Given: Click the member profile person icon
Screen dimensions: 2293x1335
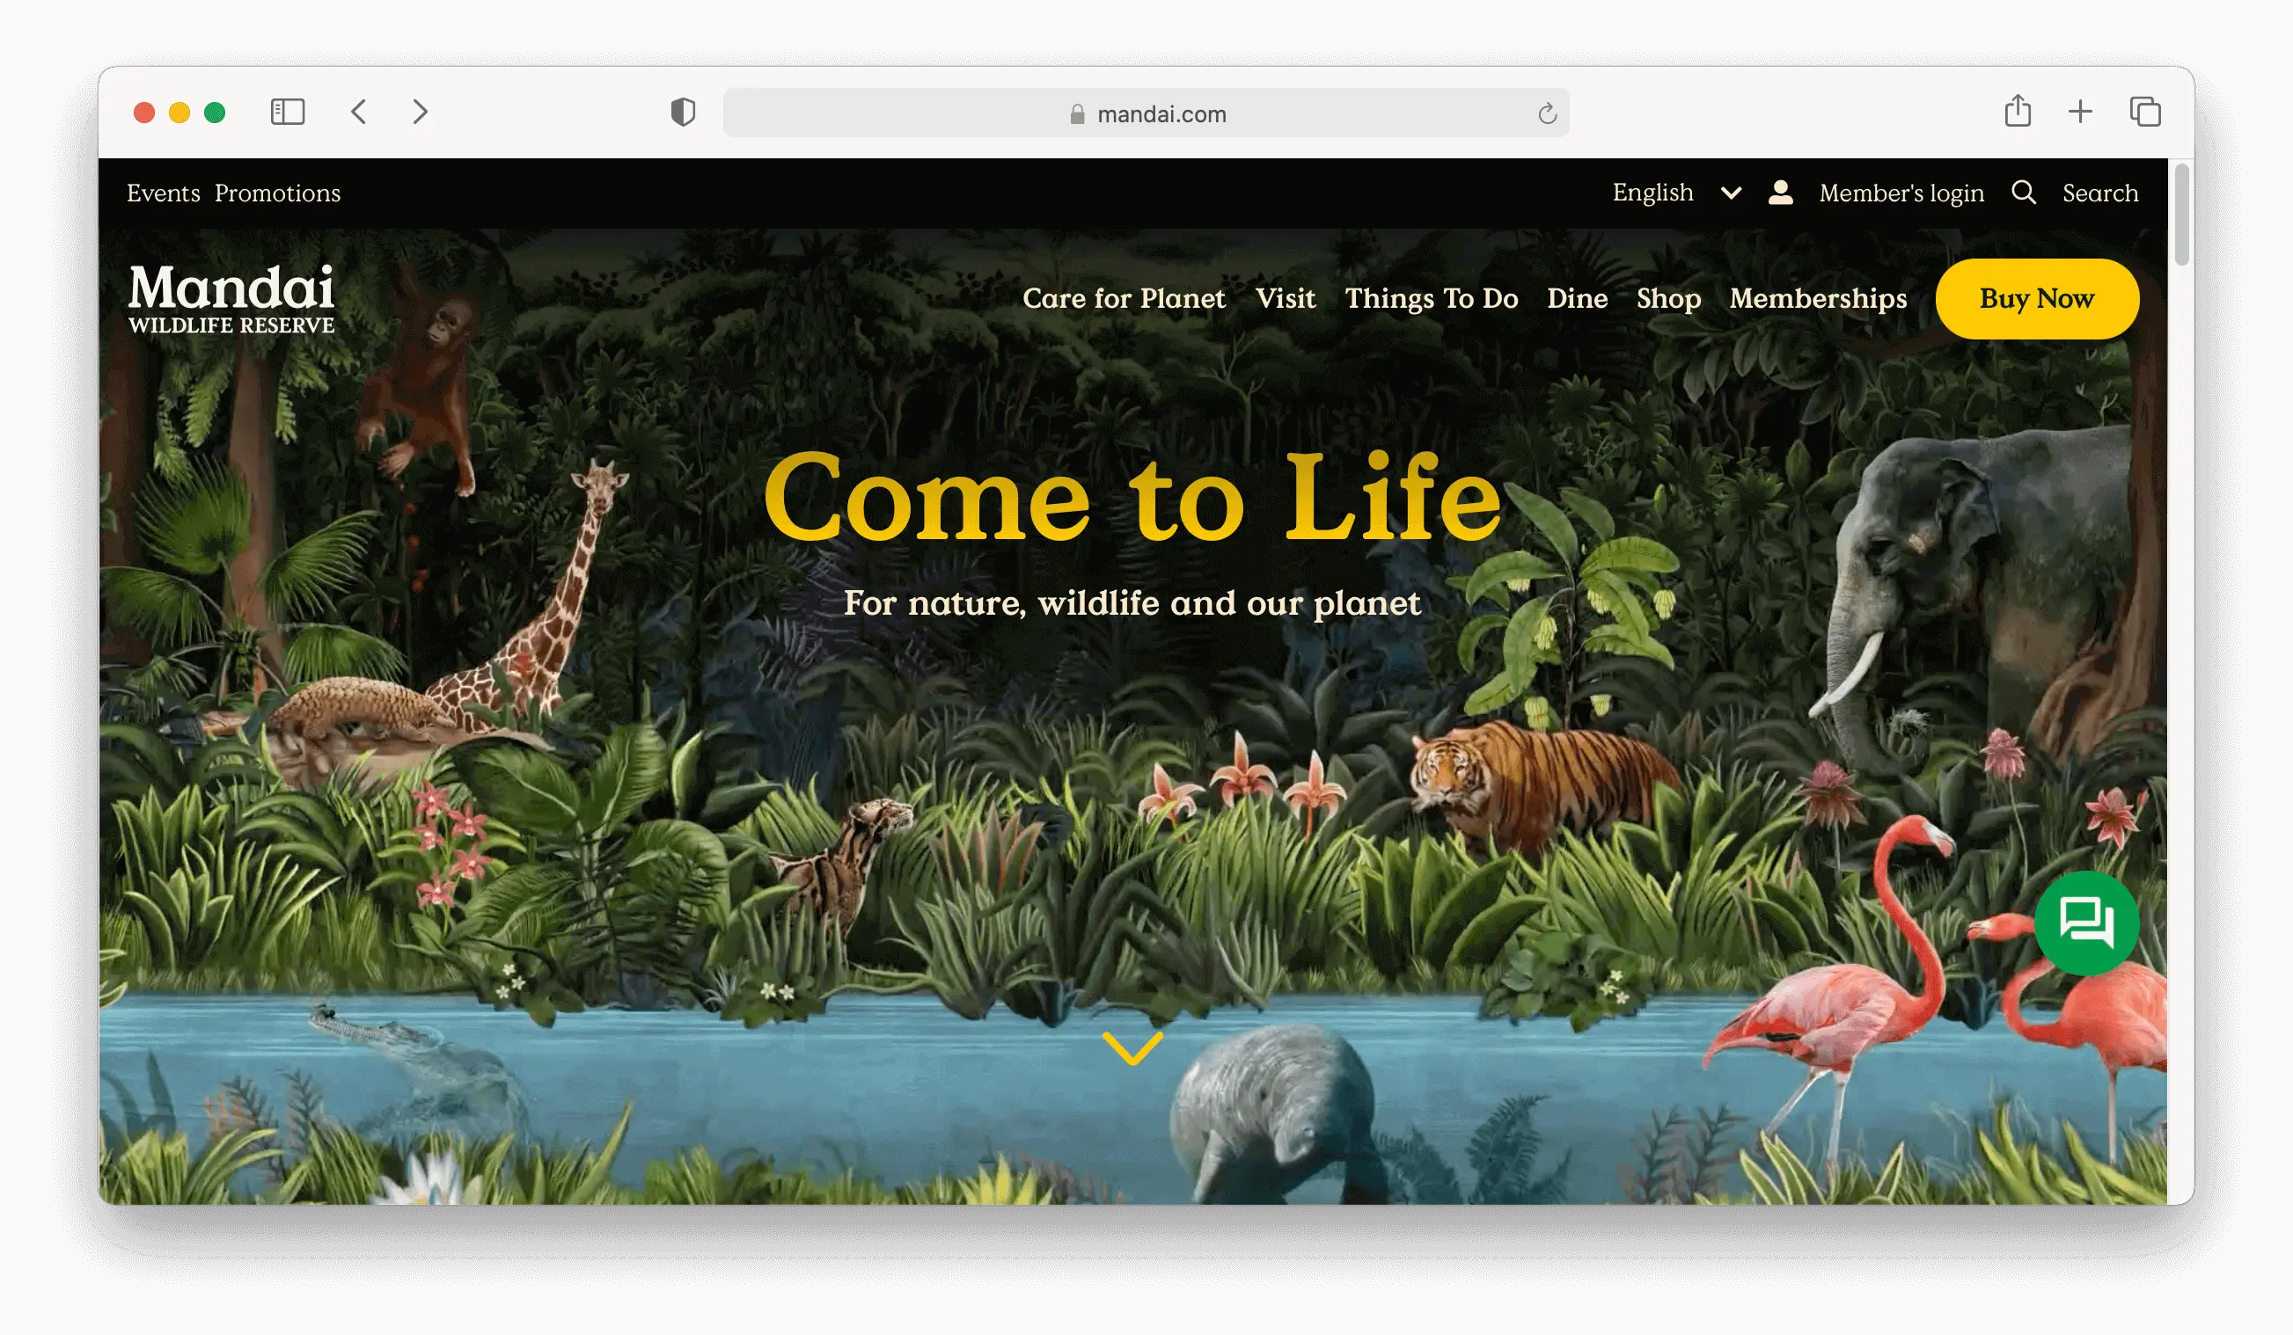Looking at the screenshot, I should click(x=1781, y=192).
